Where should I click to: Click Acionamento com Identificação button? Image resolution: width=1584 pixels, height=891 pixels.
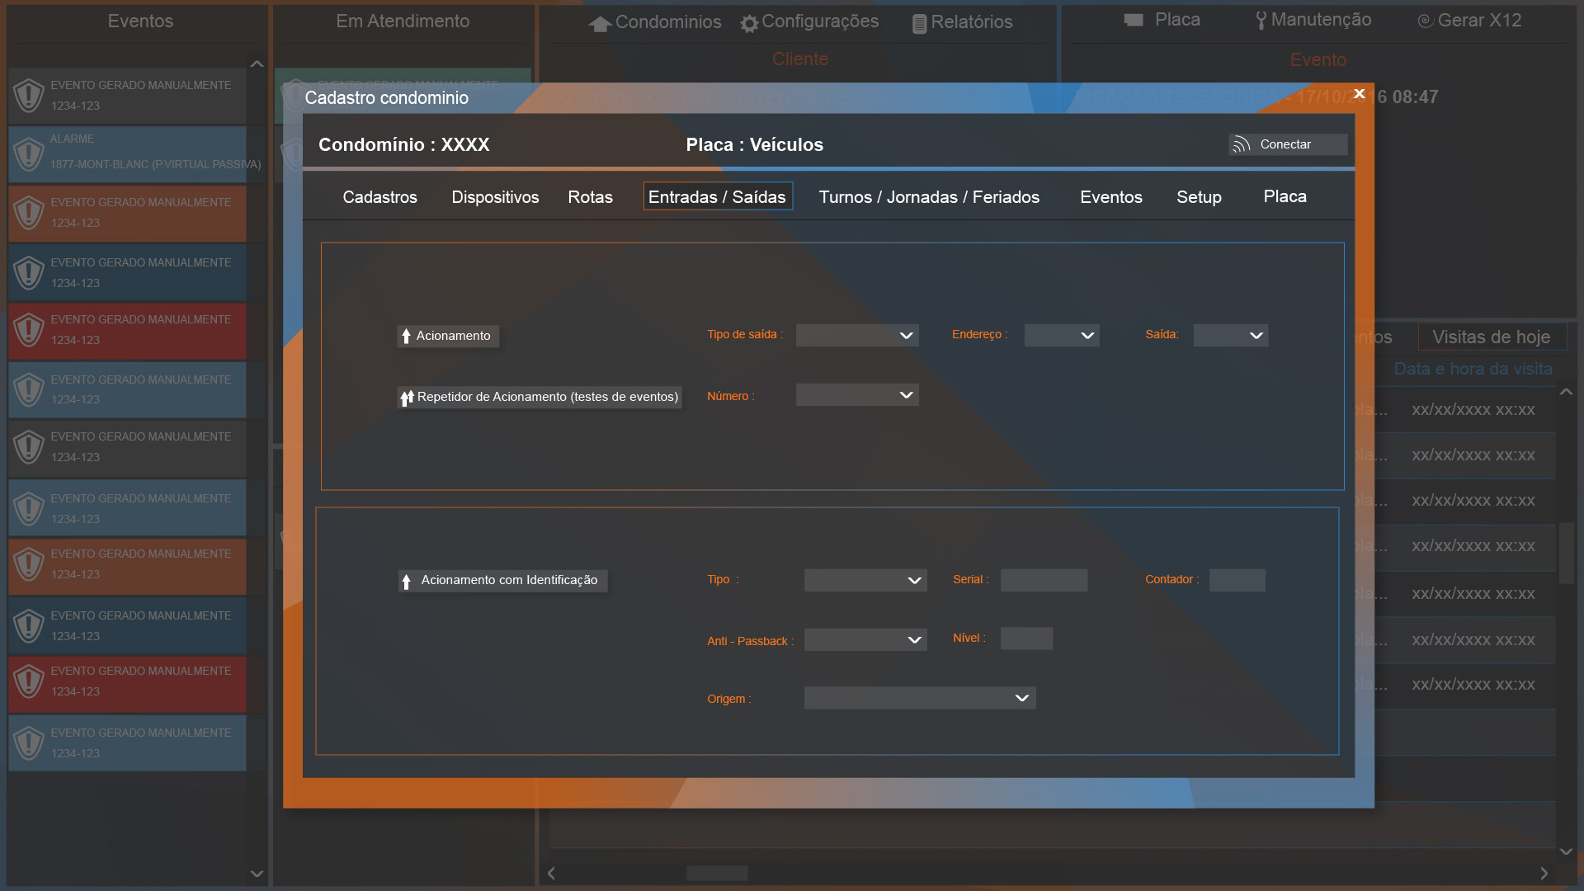(503, 581)
